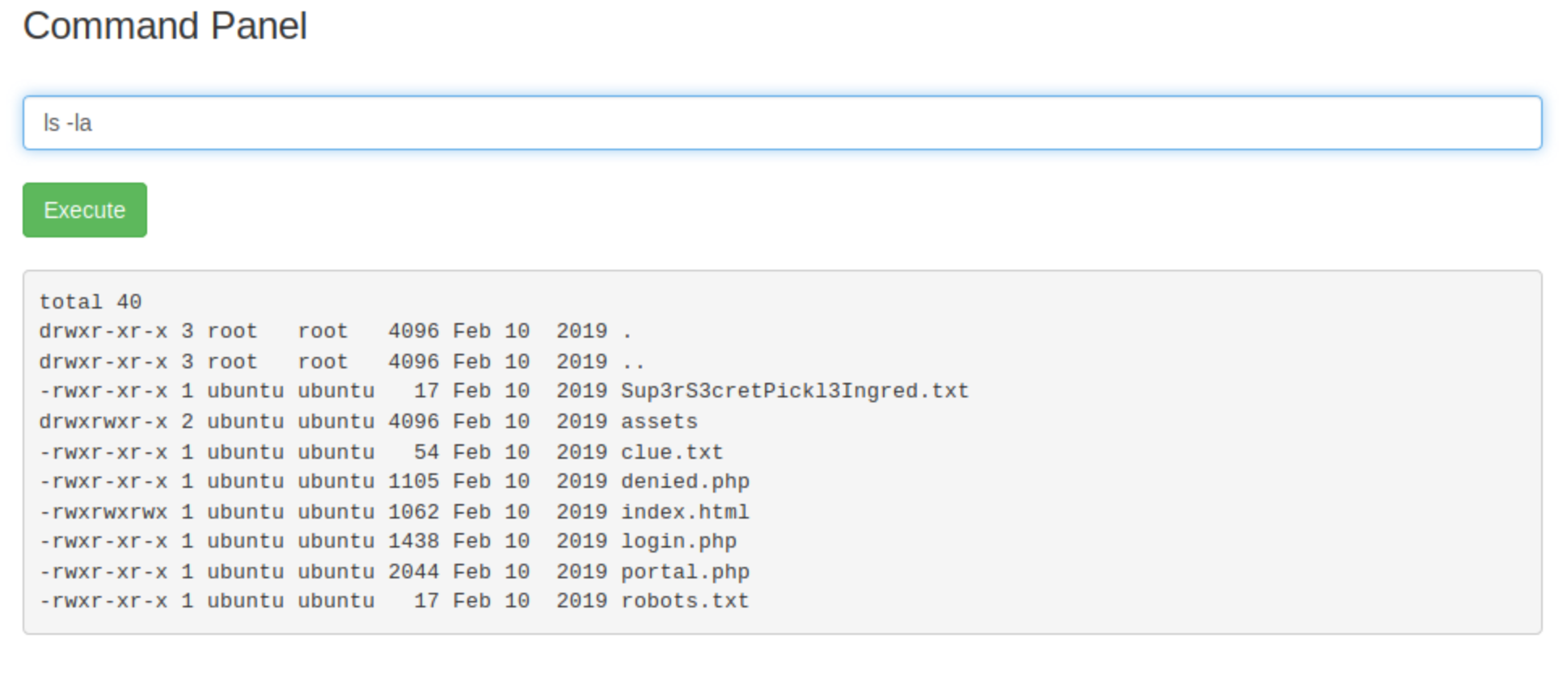Click the Command Panel heading
The height and width of the screenshot is (693, 1567).
(x=165, y=26)
